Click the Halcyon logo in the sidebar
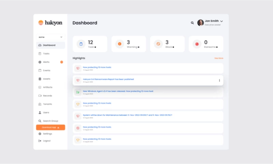This screenshot has width=273, height=164. pyautogui.click(x=50, y=23)
